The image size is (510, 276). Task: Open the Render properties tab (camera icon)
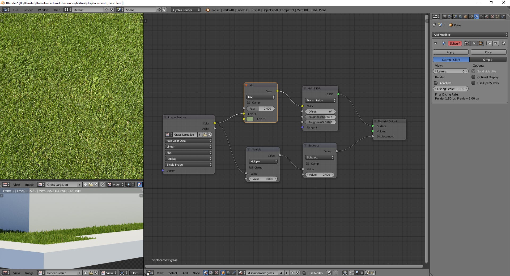click(444, 17)
